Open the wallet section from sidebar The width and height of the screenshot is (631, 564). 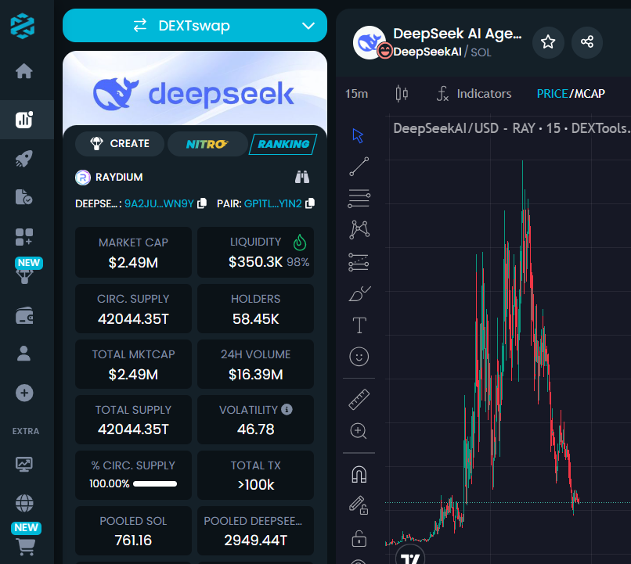(x=24, y=315)
